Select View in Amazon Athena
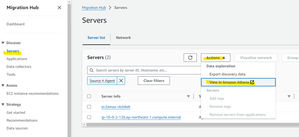The image size is (299, 137). (x=238, y=82)
